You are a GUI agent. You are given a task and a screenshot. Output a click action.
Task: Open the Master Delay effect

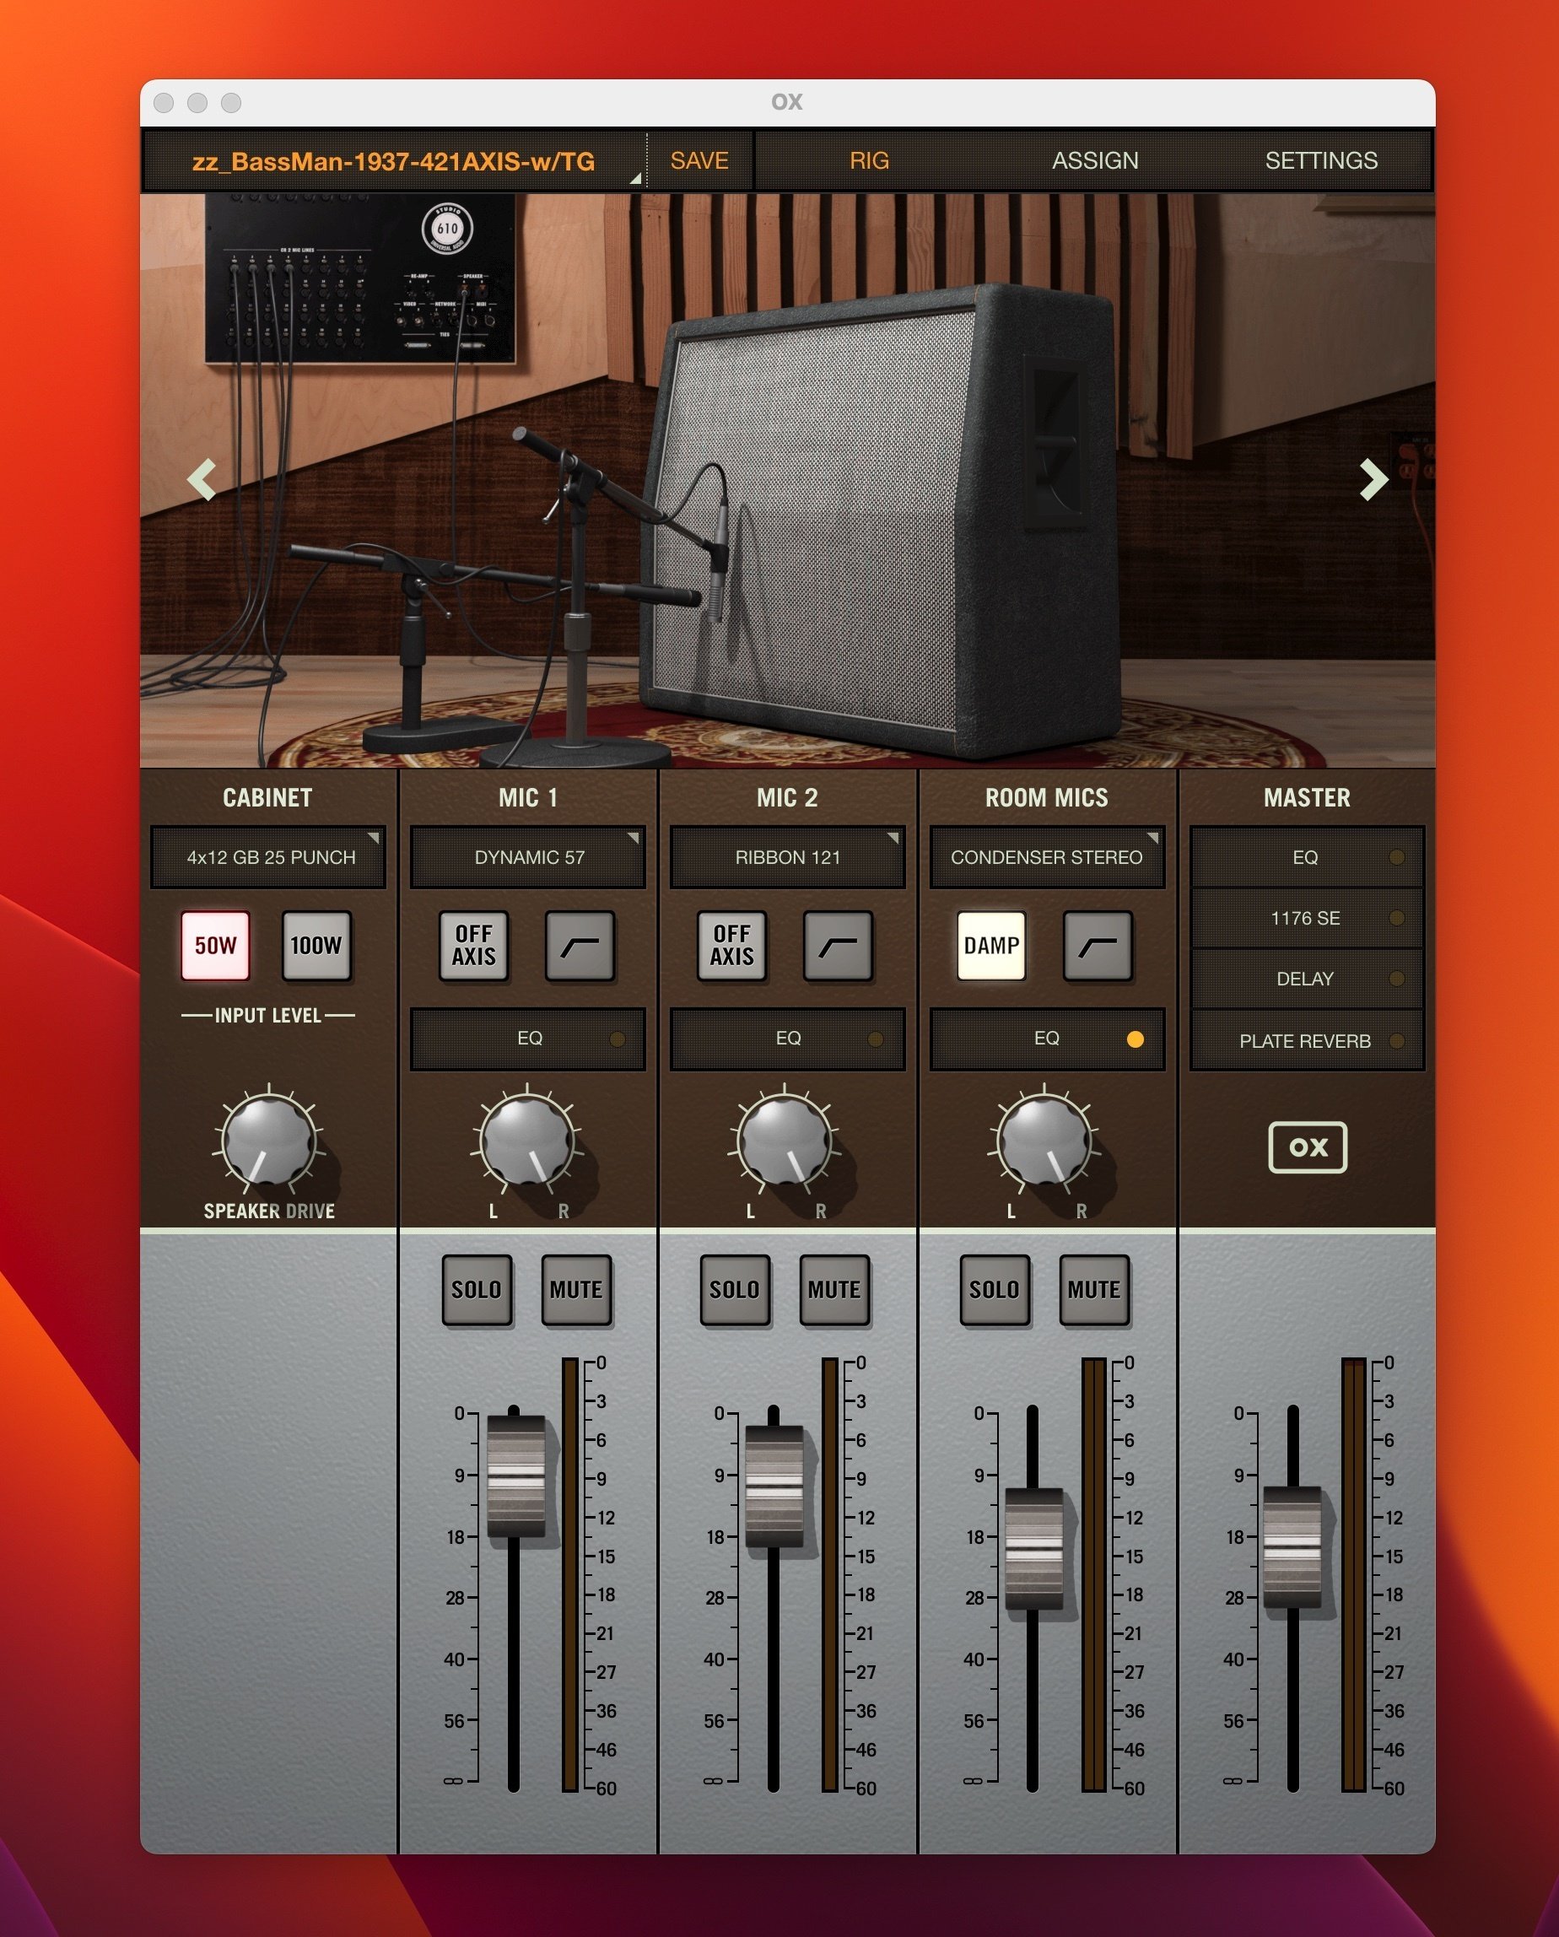(x=1307, y=979)
